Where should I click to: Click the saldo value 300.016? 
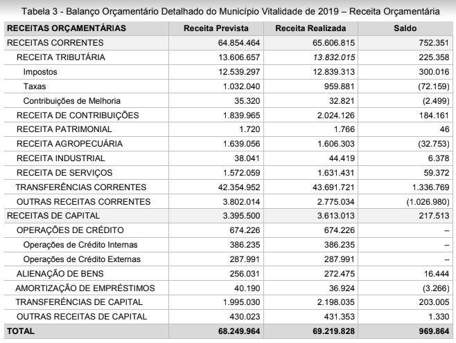[434, 72]
